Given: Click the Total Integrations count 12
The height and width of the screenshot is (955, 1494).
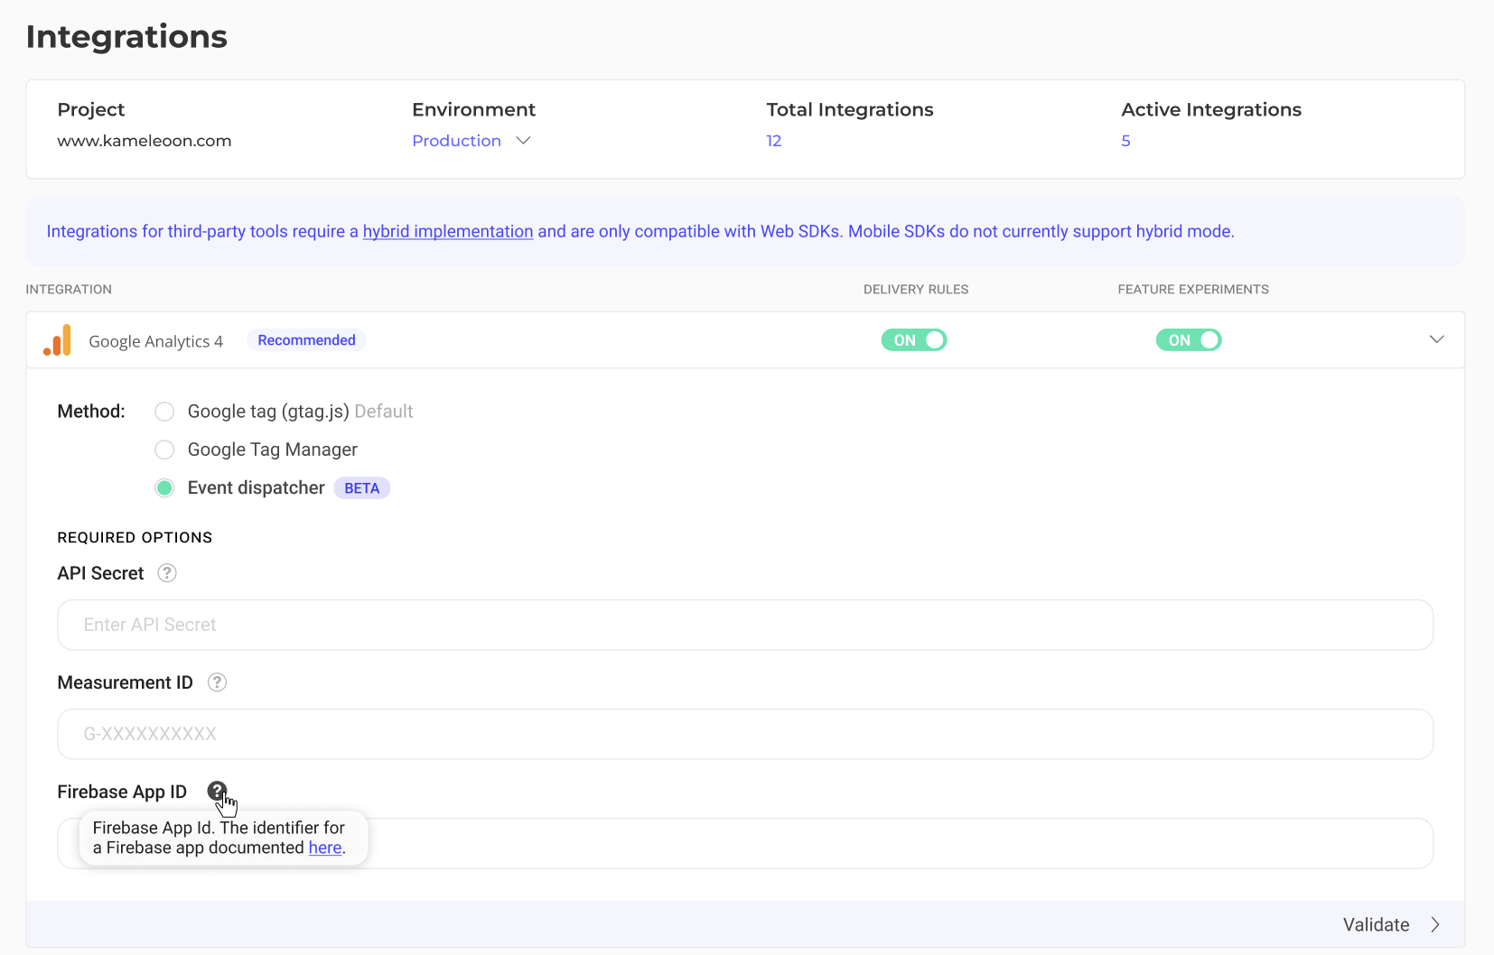Looking at the screenshot, I should [774, 141].
